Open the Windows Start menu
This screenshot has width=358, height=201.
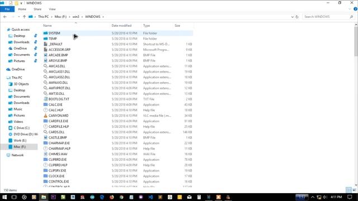(x=4, y=197)
